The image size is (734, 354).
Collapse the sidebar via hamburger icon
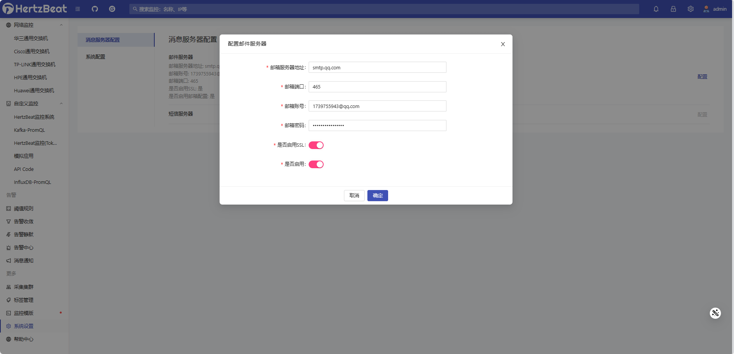pyautogui.click(x=78, y=8)
